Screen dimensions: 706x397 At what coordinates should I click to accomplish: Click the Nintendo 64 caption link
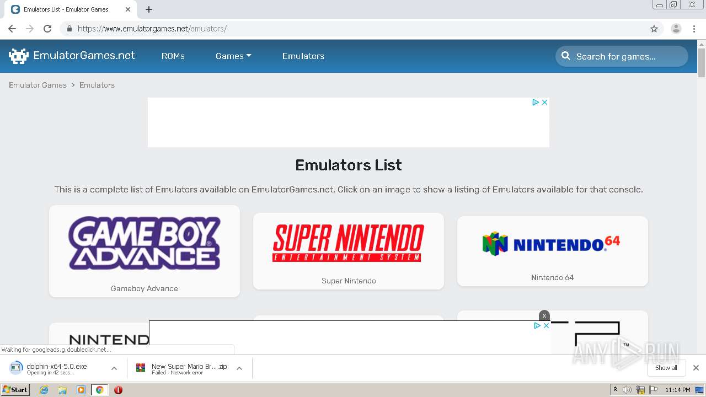553,277
